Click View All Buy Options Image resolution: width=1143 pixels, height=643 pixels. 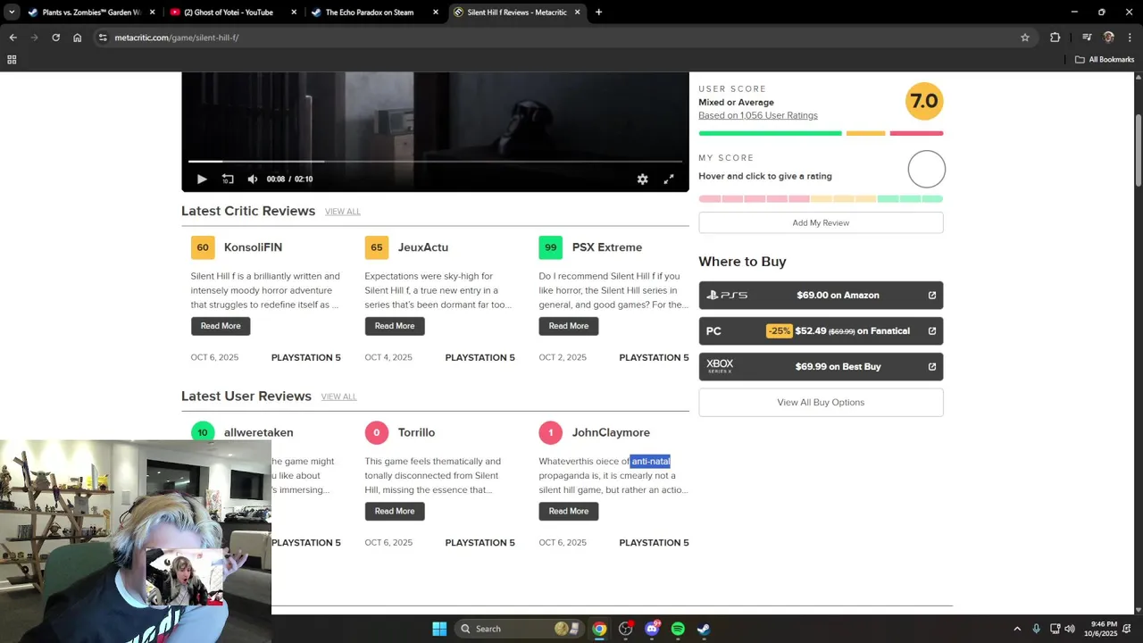(821, 402)
